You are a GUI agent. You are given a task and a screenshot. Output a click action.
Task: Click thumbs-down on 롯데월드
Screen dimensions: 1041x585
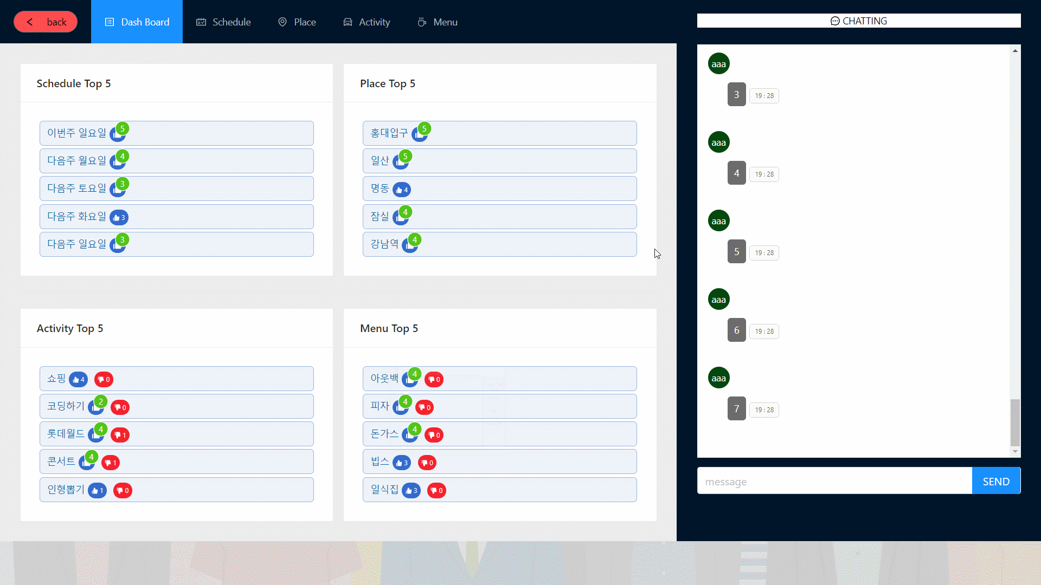pyautogui.click(x=120, y=435)
